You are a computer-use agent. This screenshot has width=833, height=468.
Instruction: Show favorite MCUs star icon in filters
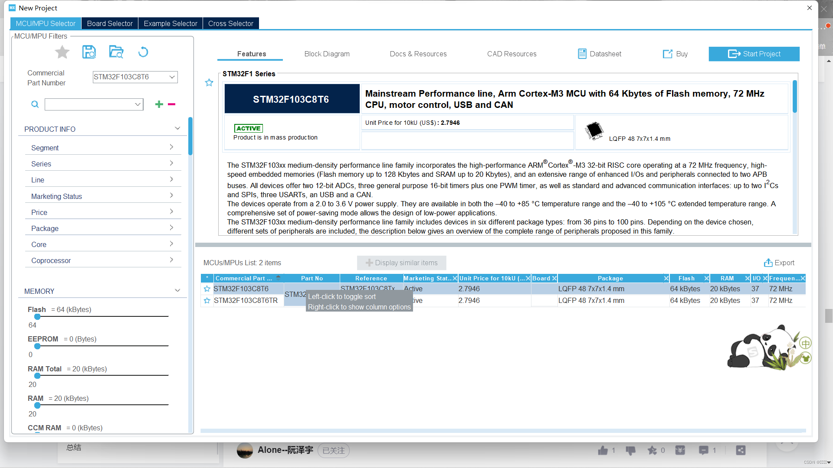point(62,52)
